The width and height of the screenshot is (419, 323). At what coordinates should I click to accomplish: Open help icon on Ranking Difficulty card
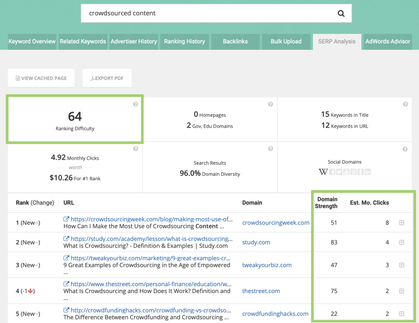point(136,104)
